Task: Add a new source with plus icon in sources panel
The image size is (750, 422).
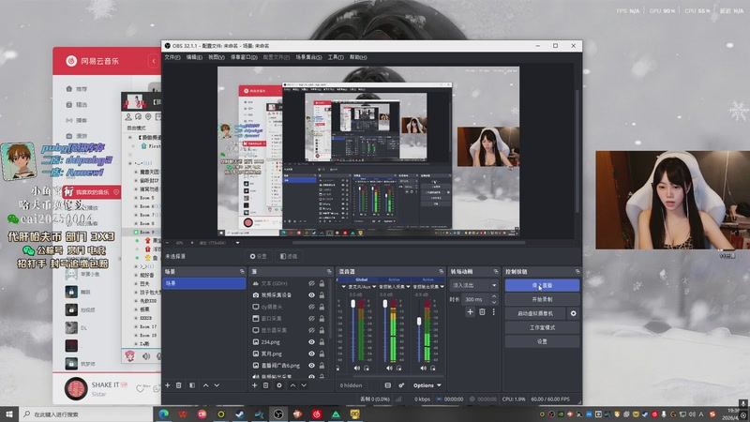Action: pos(254,385)
